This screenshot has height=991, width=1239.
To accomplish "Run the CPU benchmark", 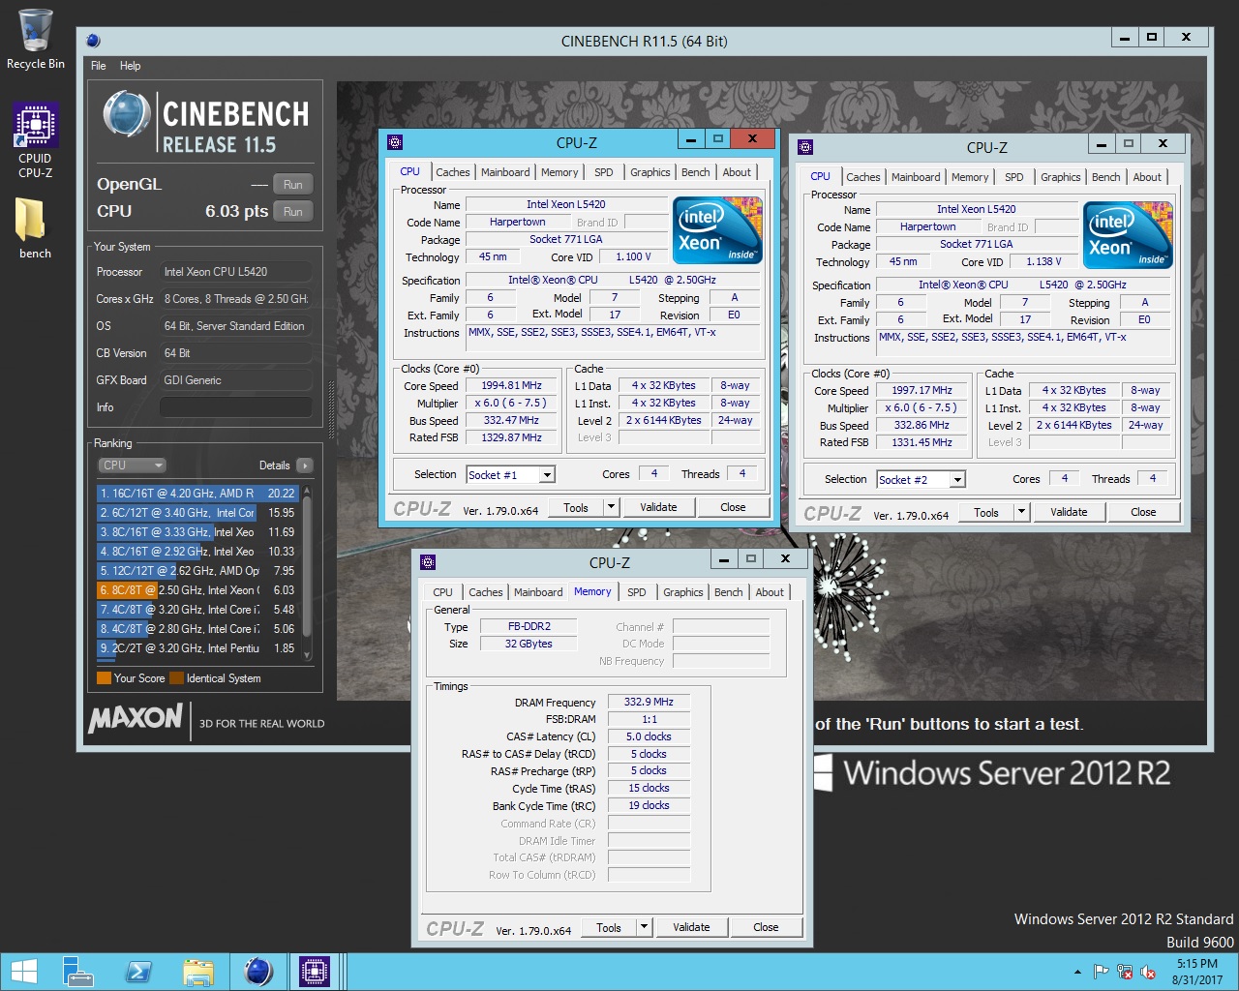I will pos(293,212).
